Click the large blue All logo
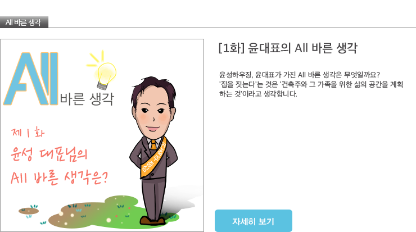416x232 pixels. coord(31,79)
